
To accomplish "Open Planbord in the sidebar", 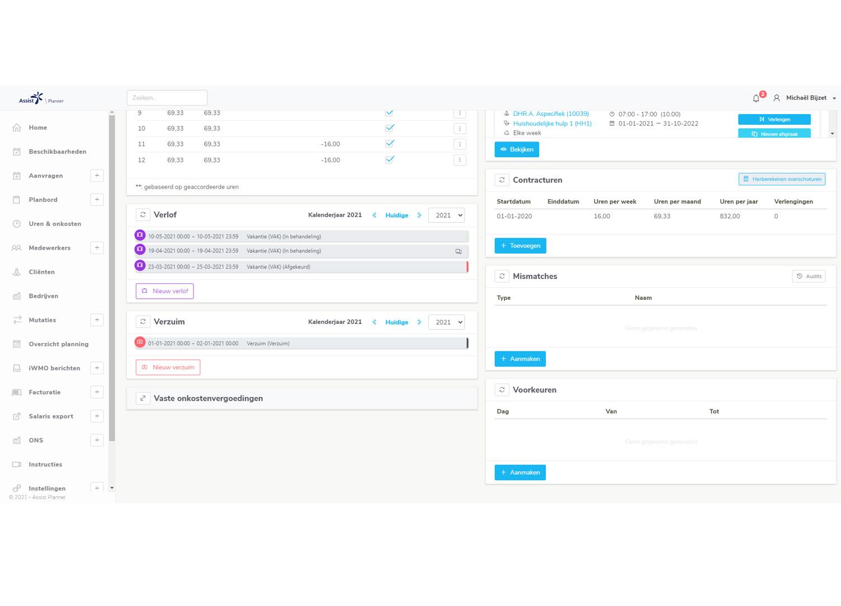I will click(43, 200).
